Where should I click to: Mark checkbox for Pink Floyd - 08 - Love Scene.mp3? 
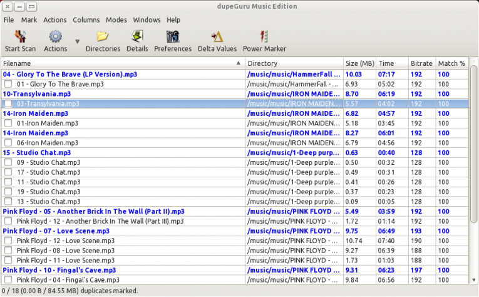[x=8, y=250]
